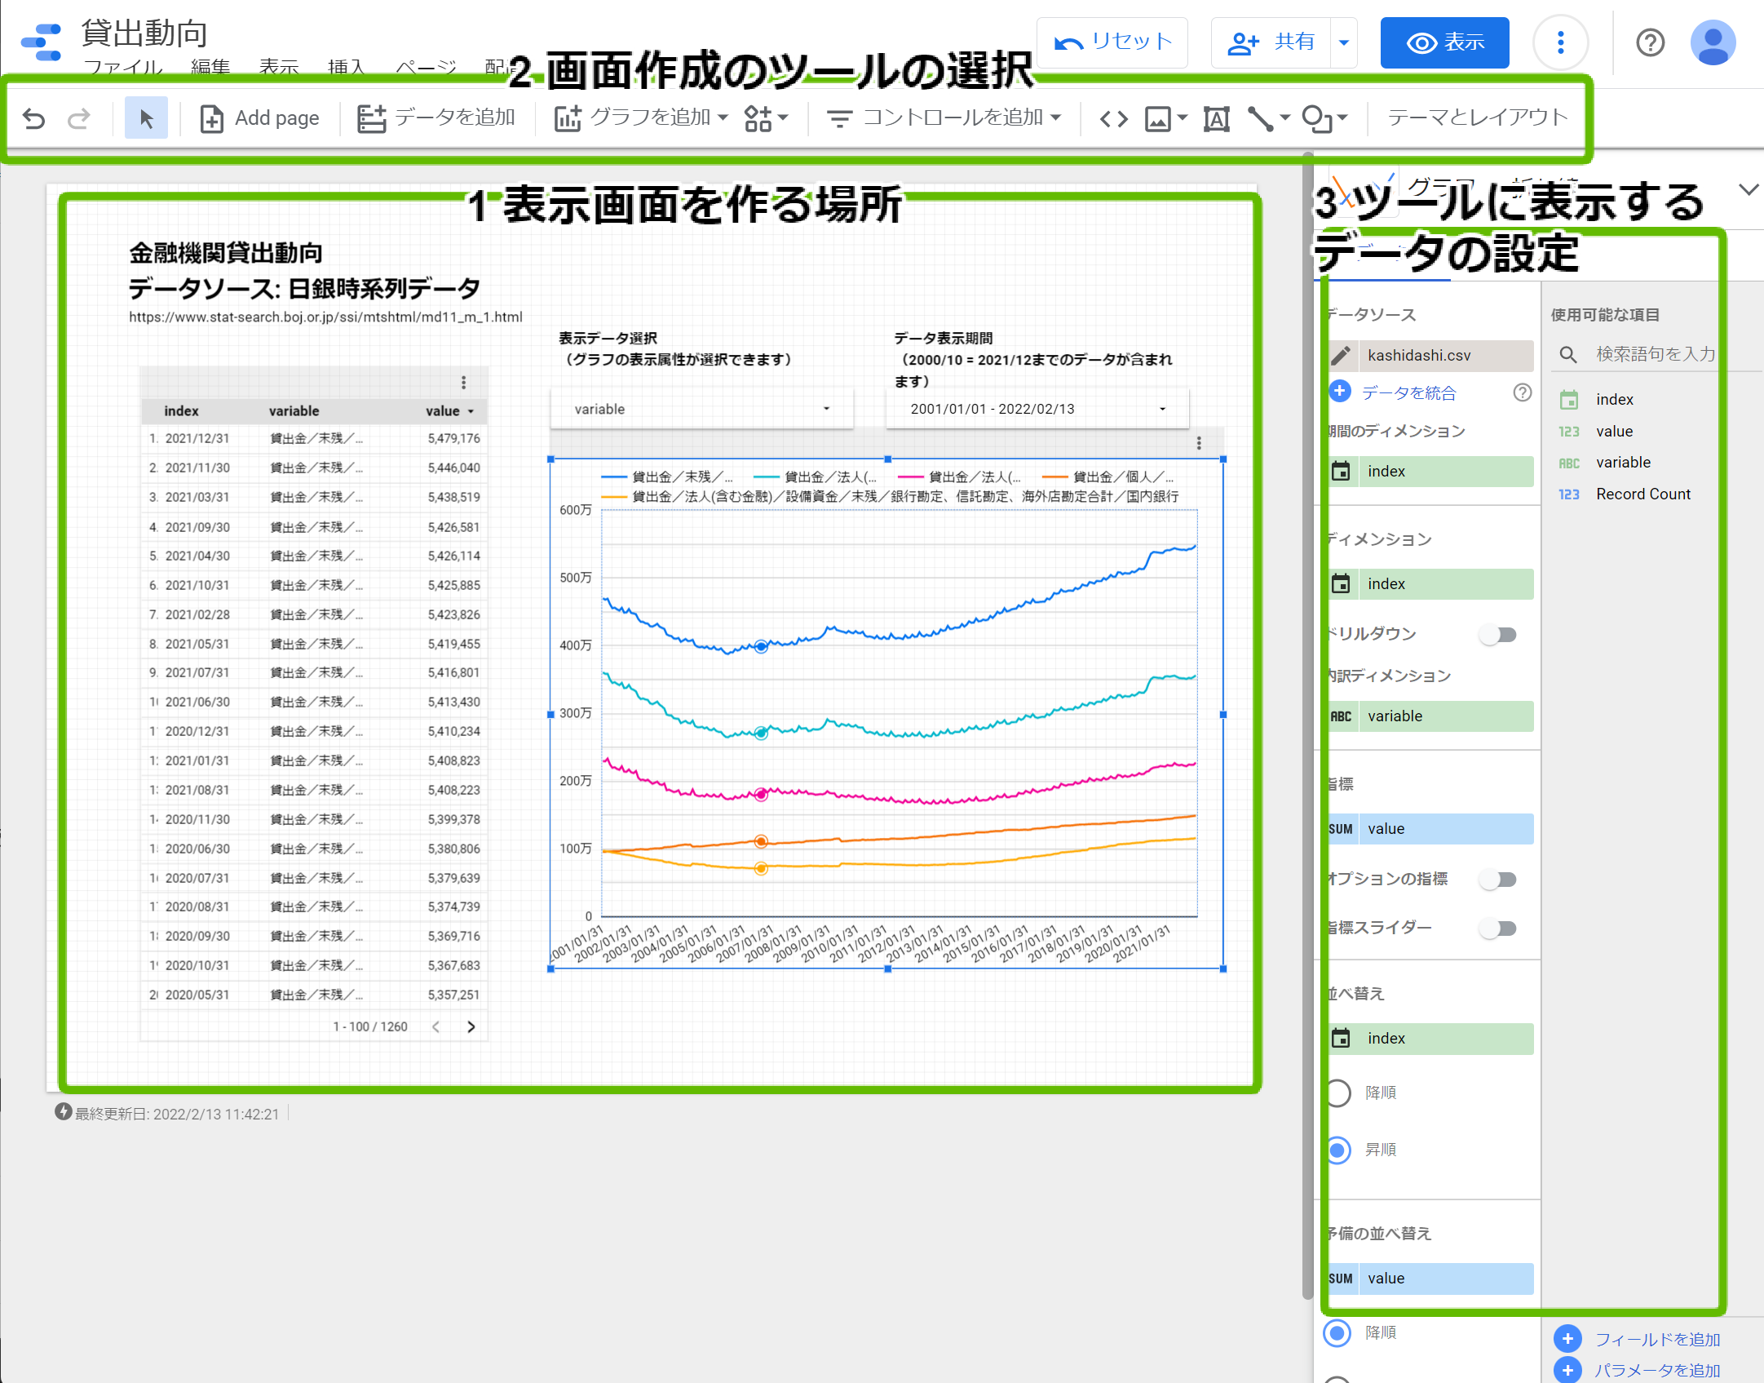Image resolution: width=1764 pixels, height=1383 pixels.
Task: Sort table by value column header
Action: coord(449,411)
